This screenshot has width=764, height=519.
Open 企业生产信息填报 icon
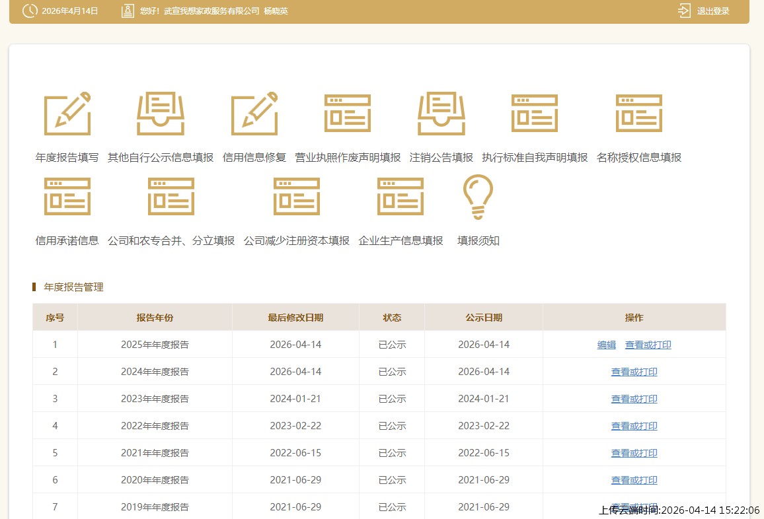401,197
